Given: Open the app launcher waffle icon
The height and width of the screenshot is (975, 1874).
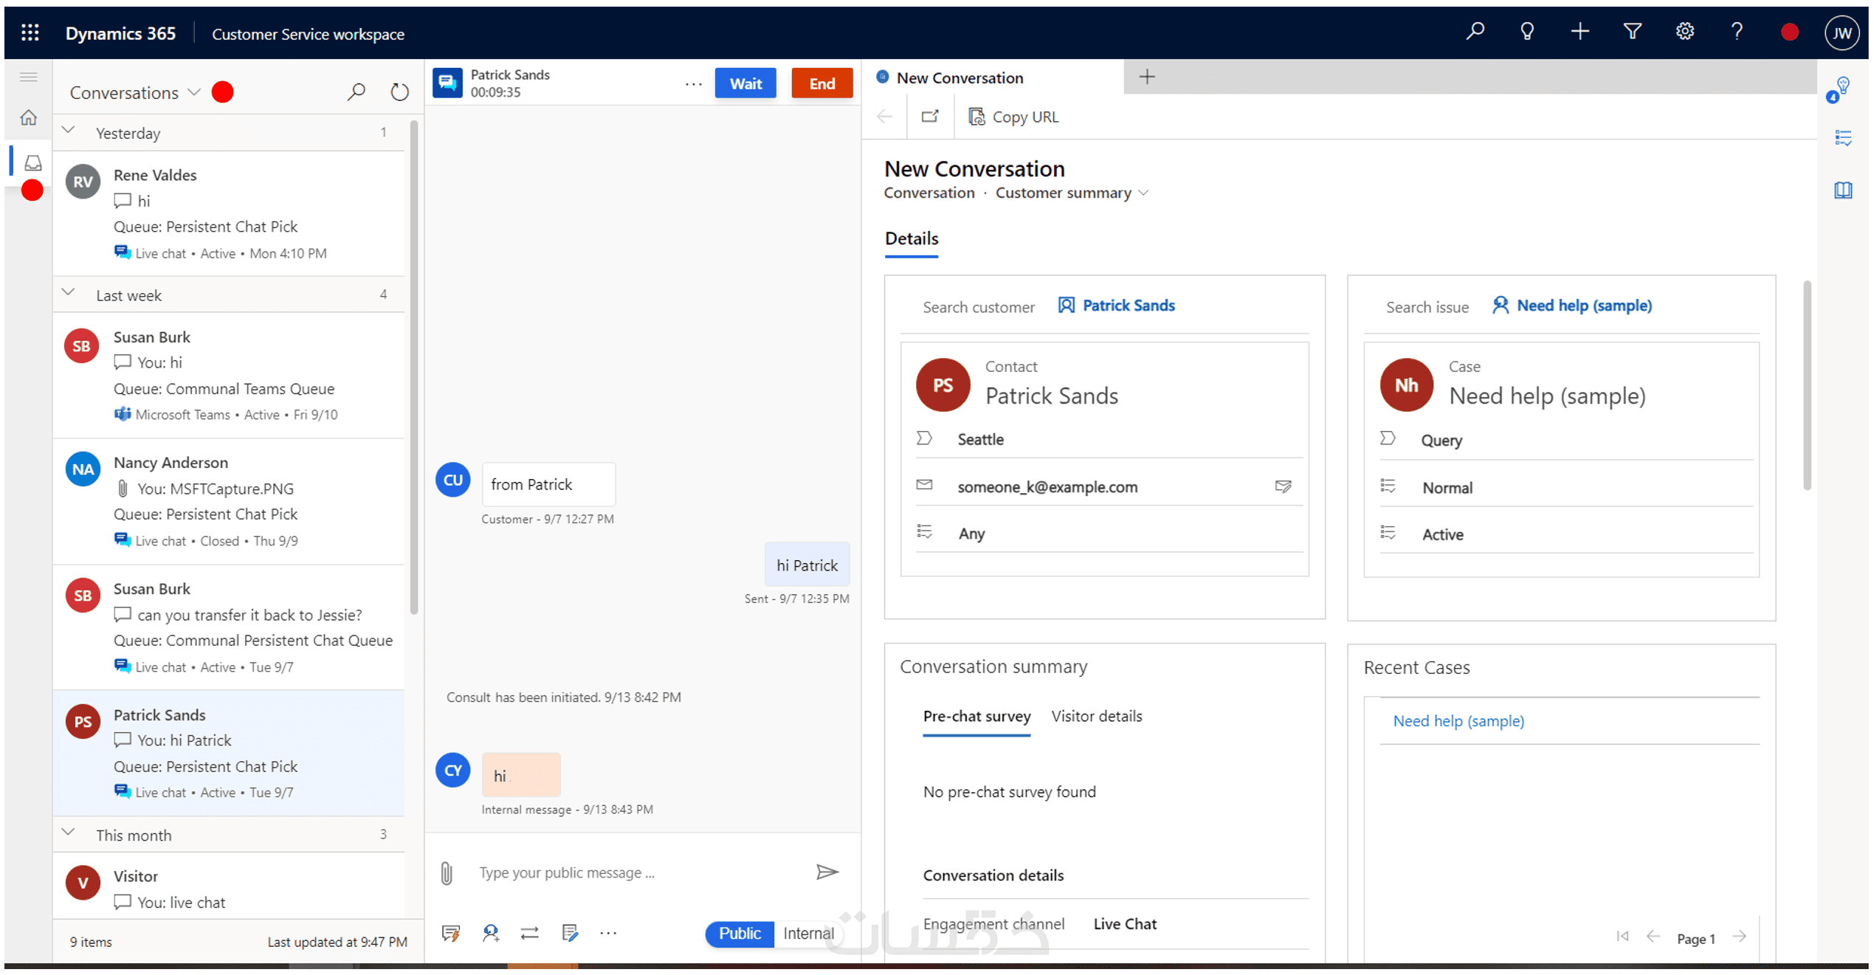Looking at the screenshot, I should [30, 32].
